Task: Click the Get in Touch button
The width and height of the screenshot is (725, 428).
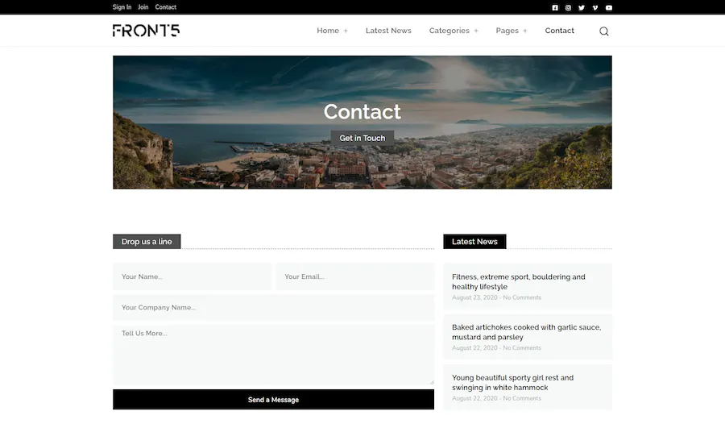Action: click(x=362, y=138)
